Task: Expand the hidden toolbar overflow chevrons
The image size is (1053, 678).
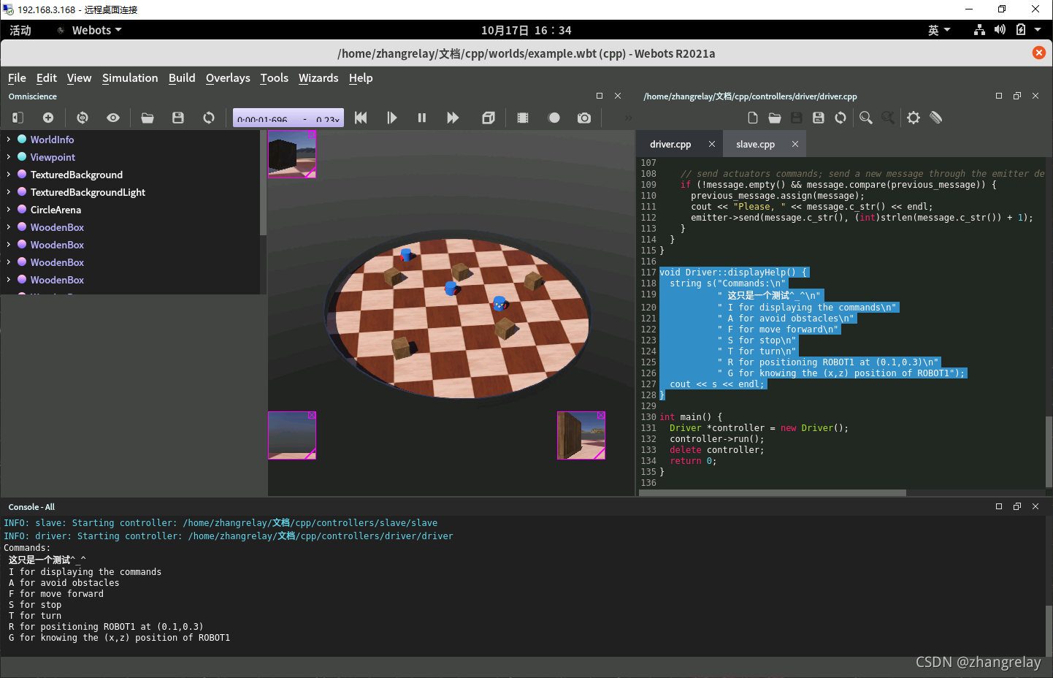Action: click(628, 118)
